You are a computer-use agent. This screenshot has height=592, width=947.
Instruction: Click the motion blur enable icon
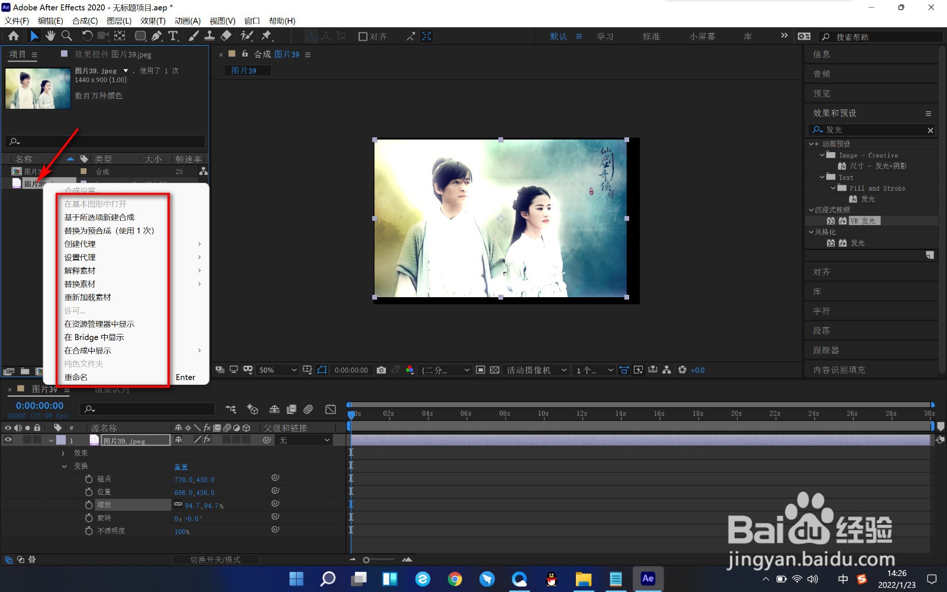click(x=308, y=409)
